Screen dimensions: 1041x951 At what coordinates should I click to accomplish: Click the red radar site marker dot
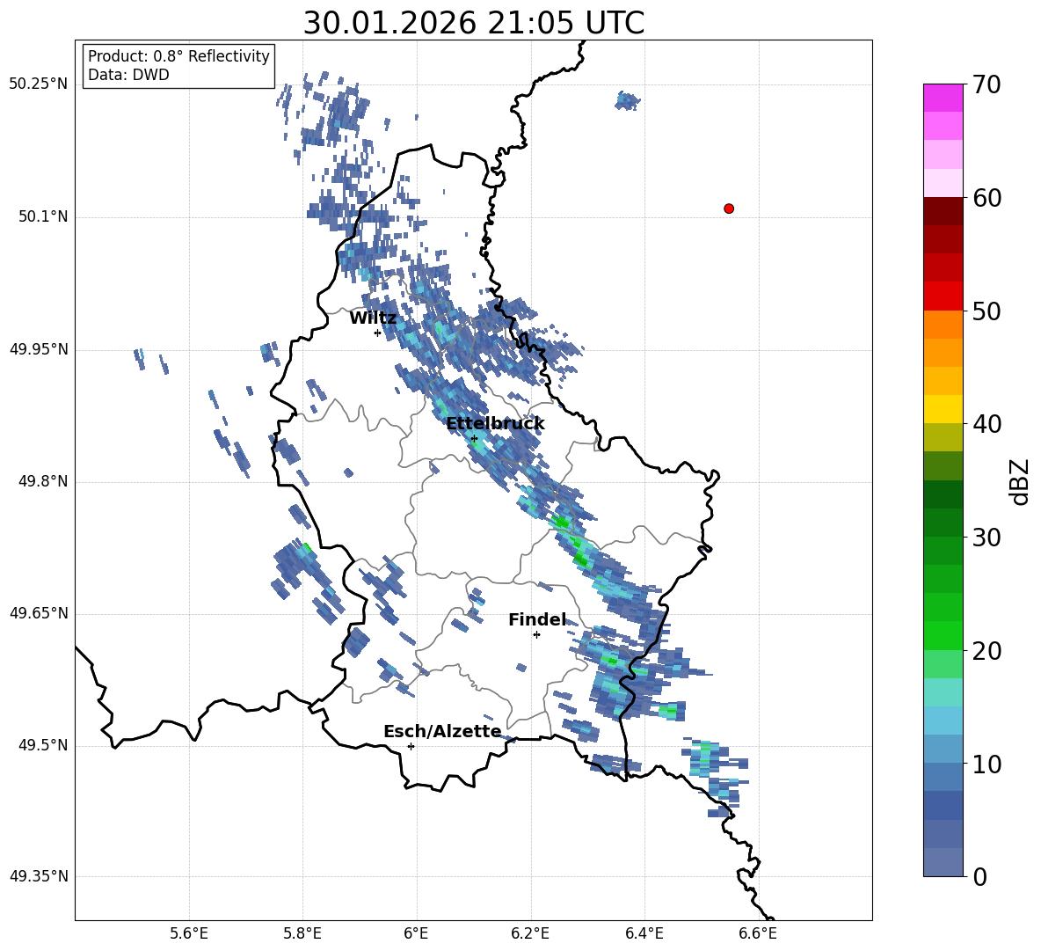point(729,208)
